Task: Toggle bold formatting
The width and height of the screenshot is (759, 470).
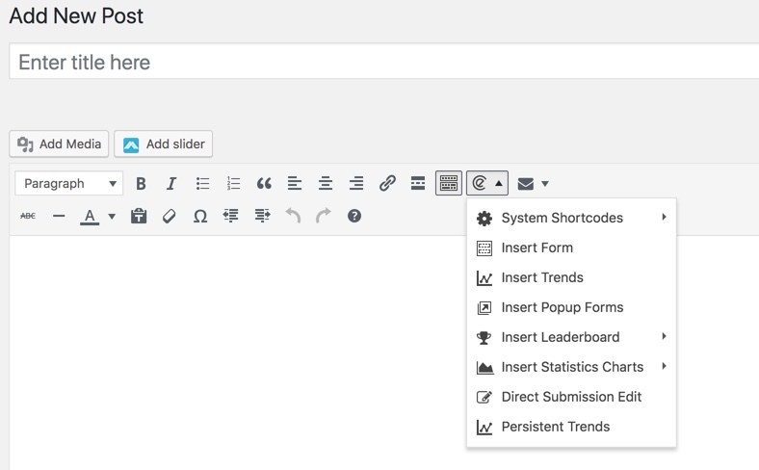Action: point(141,184)
